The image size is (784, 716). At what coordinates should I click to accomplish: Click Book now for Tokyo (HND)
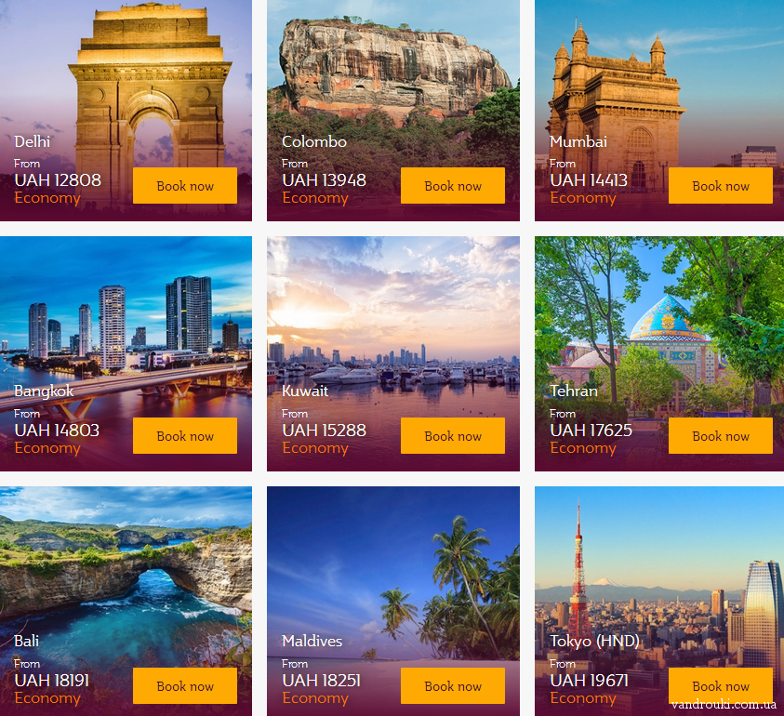(x=721, y=685)
